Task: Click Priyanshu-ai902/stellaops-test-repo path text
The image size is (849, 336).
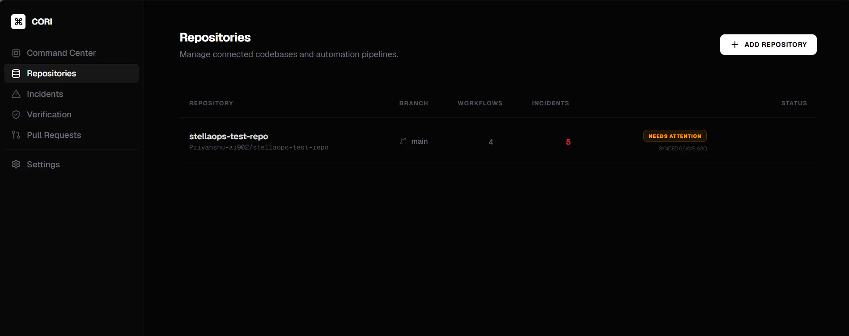Action: [x=259, y=147]
